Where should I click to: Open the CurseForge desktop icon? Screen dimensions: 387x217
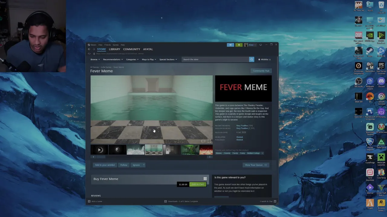tap(370, 159)
